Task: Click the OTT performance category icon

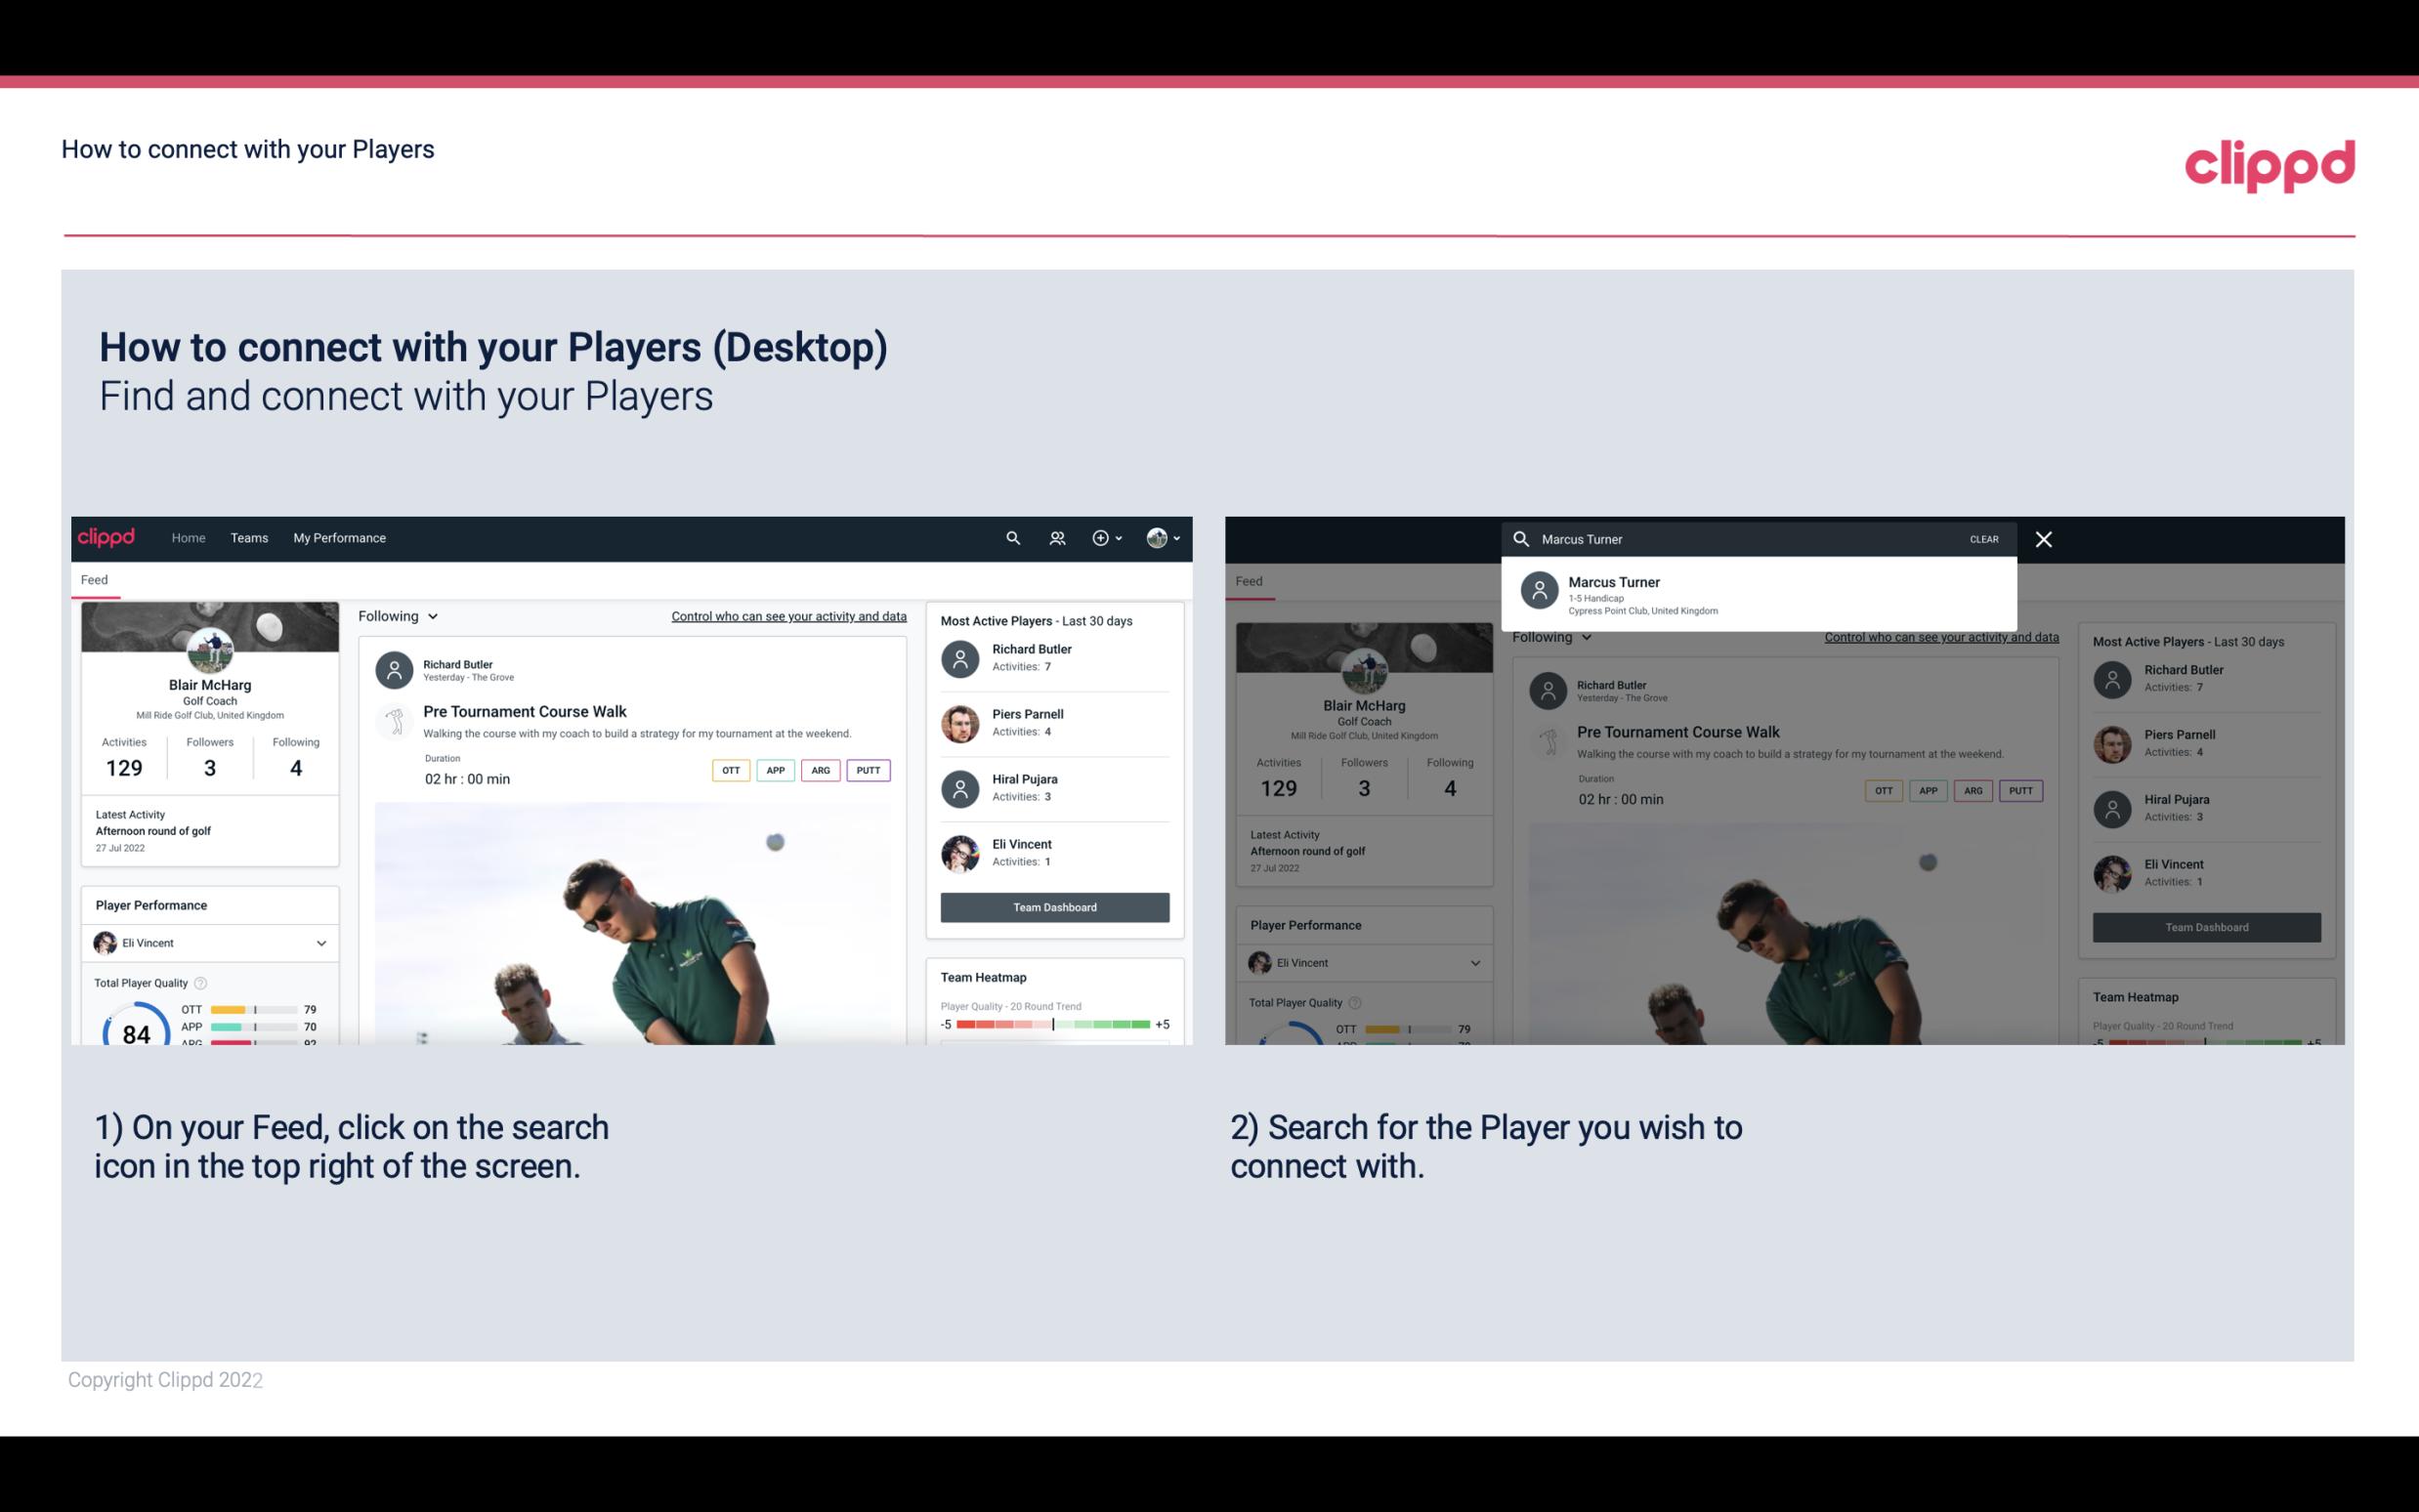Action: pyautogui.click(x=728, y=768)
